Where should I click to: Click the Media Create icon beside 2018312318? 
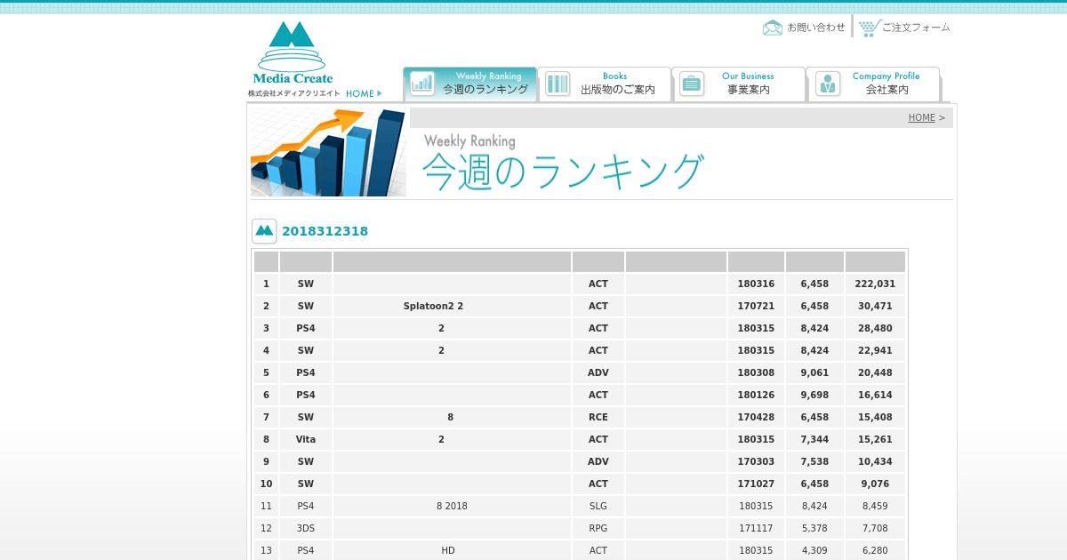264,231
